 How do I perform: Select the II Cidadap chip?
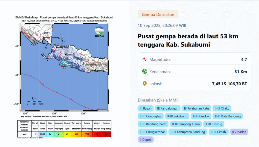[239, 132]
